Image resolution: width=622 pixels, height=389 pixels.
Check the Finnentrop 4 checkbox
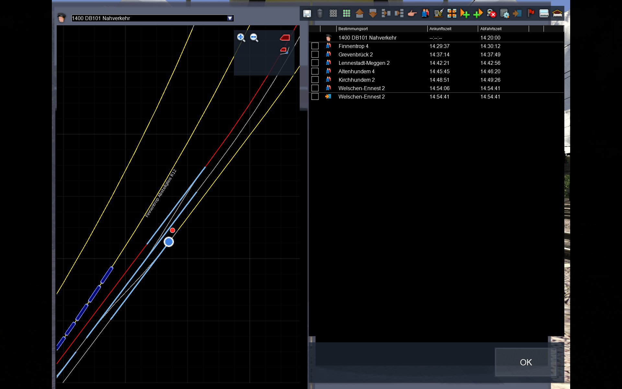(x=315, y=46)
